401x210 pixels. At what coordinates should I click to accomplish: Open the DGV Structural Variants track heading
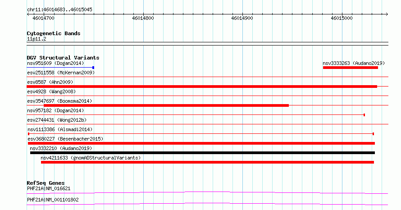[x=63, y=58]
